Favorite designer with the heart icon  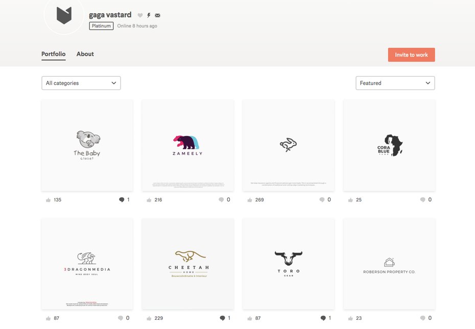140,15
